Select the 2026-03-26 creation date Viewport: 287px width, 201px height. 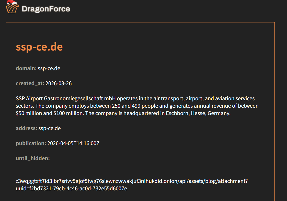(59, 83)
